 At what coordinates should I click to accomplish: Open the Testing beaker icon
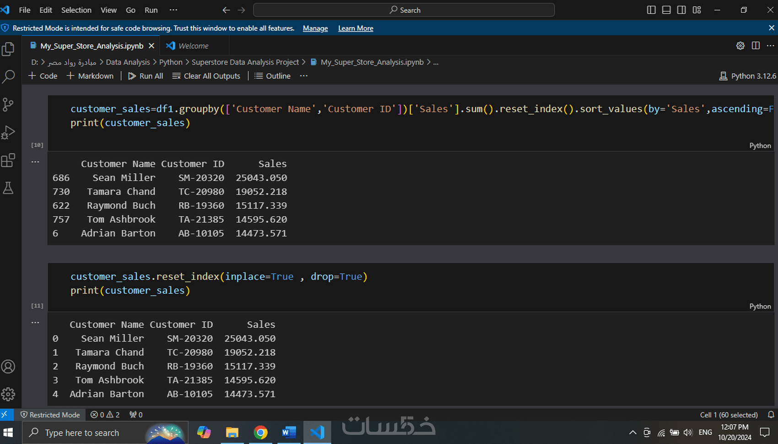click(9, 188)
